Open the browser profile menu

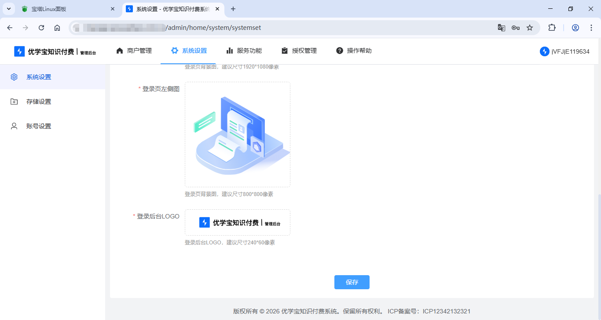(575, 27)
